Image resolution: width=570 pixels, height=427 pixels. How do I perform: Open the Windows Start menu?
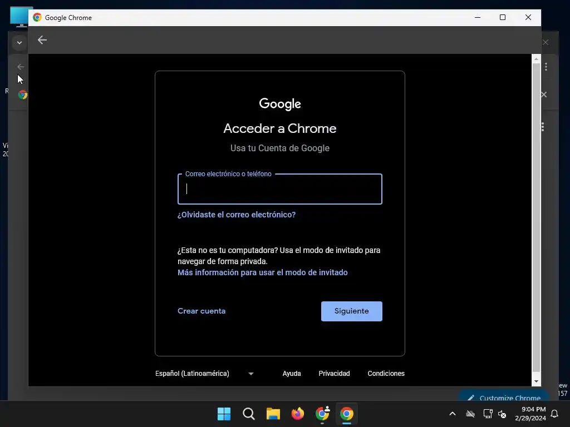[x=224, y=414]
